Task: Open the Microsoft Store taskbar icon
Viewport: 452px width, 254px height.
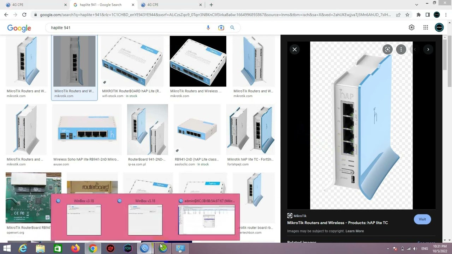Action: [58, 248]
